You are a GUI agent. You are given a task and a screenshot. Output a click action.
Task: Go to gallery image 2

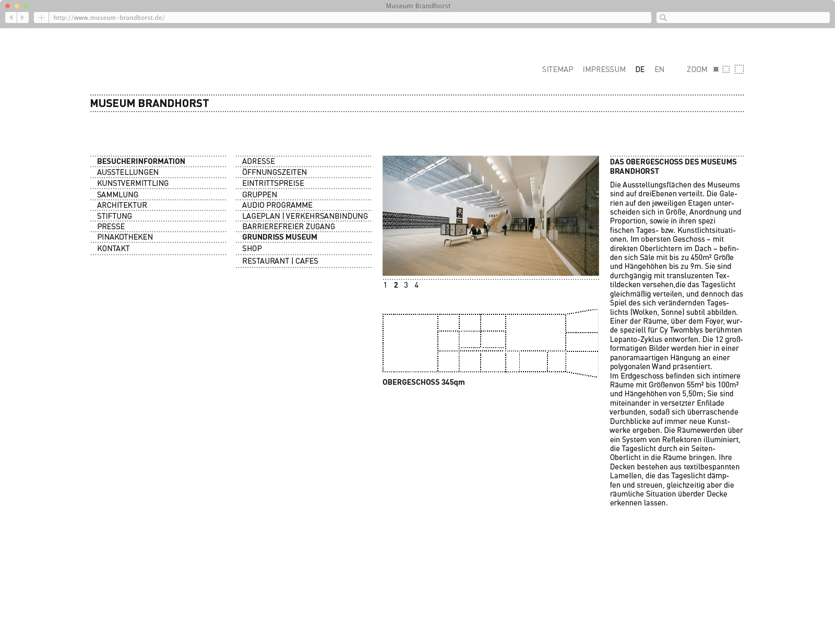[x=396, y=285]
